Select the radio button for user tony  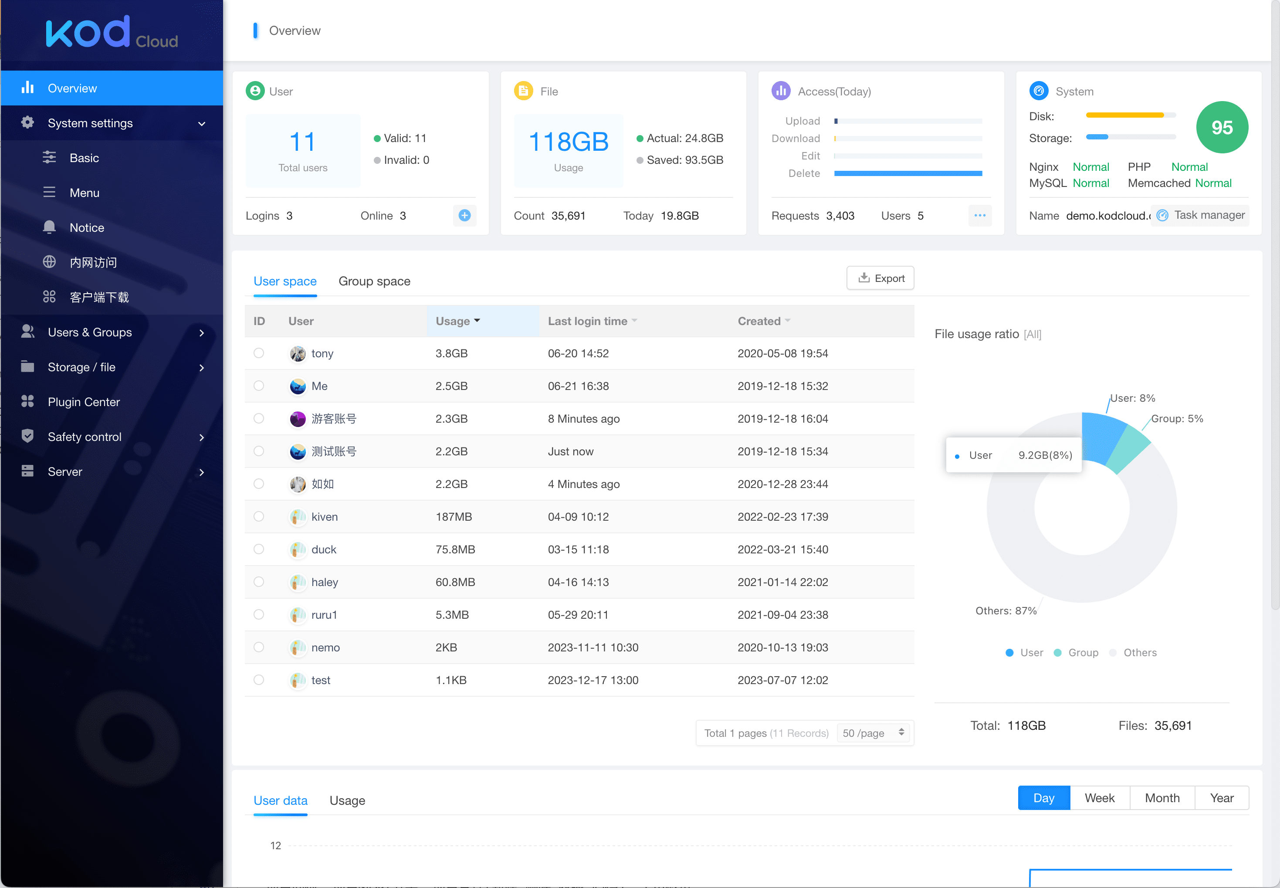coord(259,353)
